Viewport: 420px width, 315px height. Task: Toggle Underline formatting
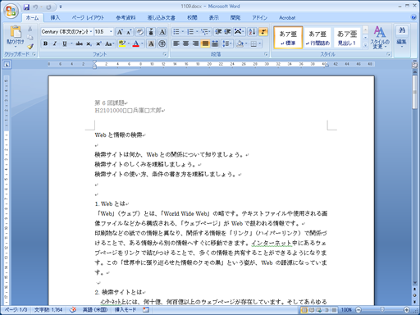tap(65, 43)
